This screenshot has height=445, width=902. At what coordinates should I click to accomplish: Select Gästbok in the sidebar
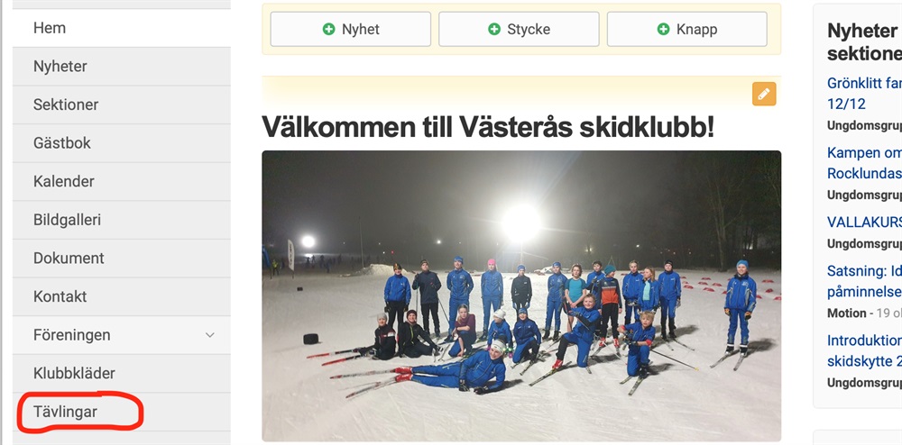click(122, 143)
